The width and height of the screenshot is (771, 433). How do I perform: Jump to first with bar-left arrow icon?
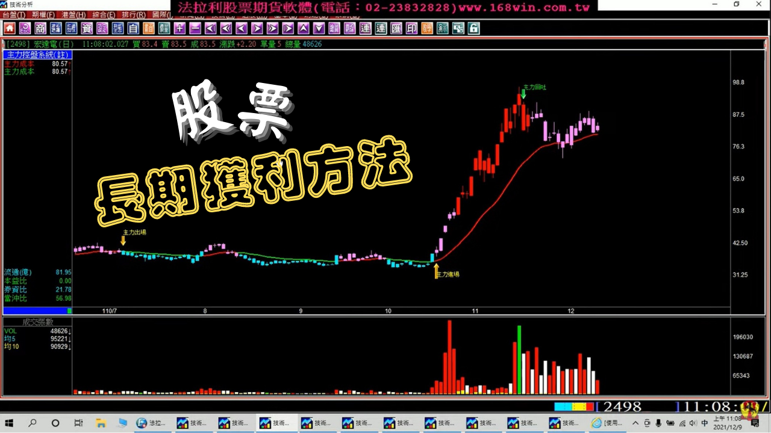pos(211,28)
